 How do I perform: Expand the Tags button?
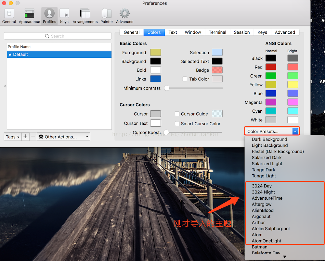[x=12, y=137]
